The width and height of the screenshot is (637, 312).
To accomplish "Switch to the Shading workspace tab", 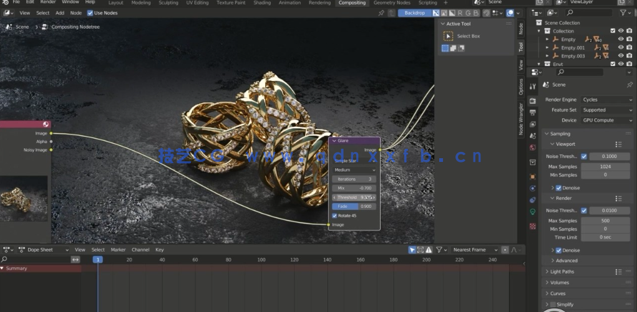I will (262, 3).
